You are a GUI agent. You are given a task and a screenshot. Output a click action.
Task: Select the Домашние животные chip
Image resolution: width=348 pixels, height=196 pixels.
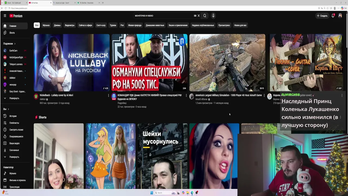tap(155, 25)
